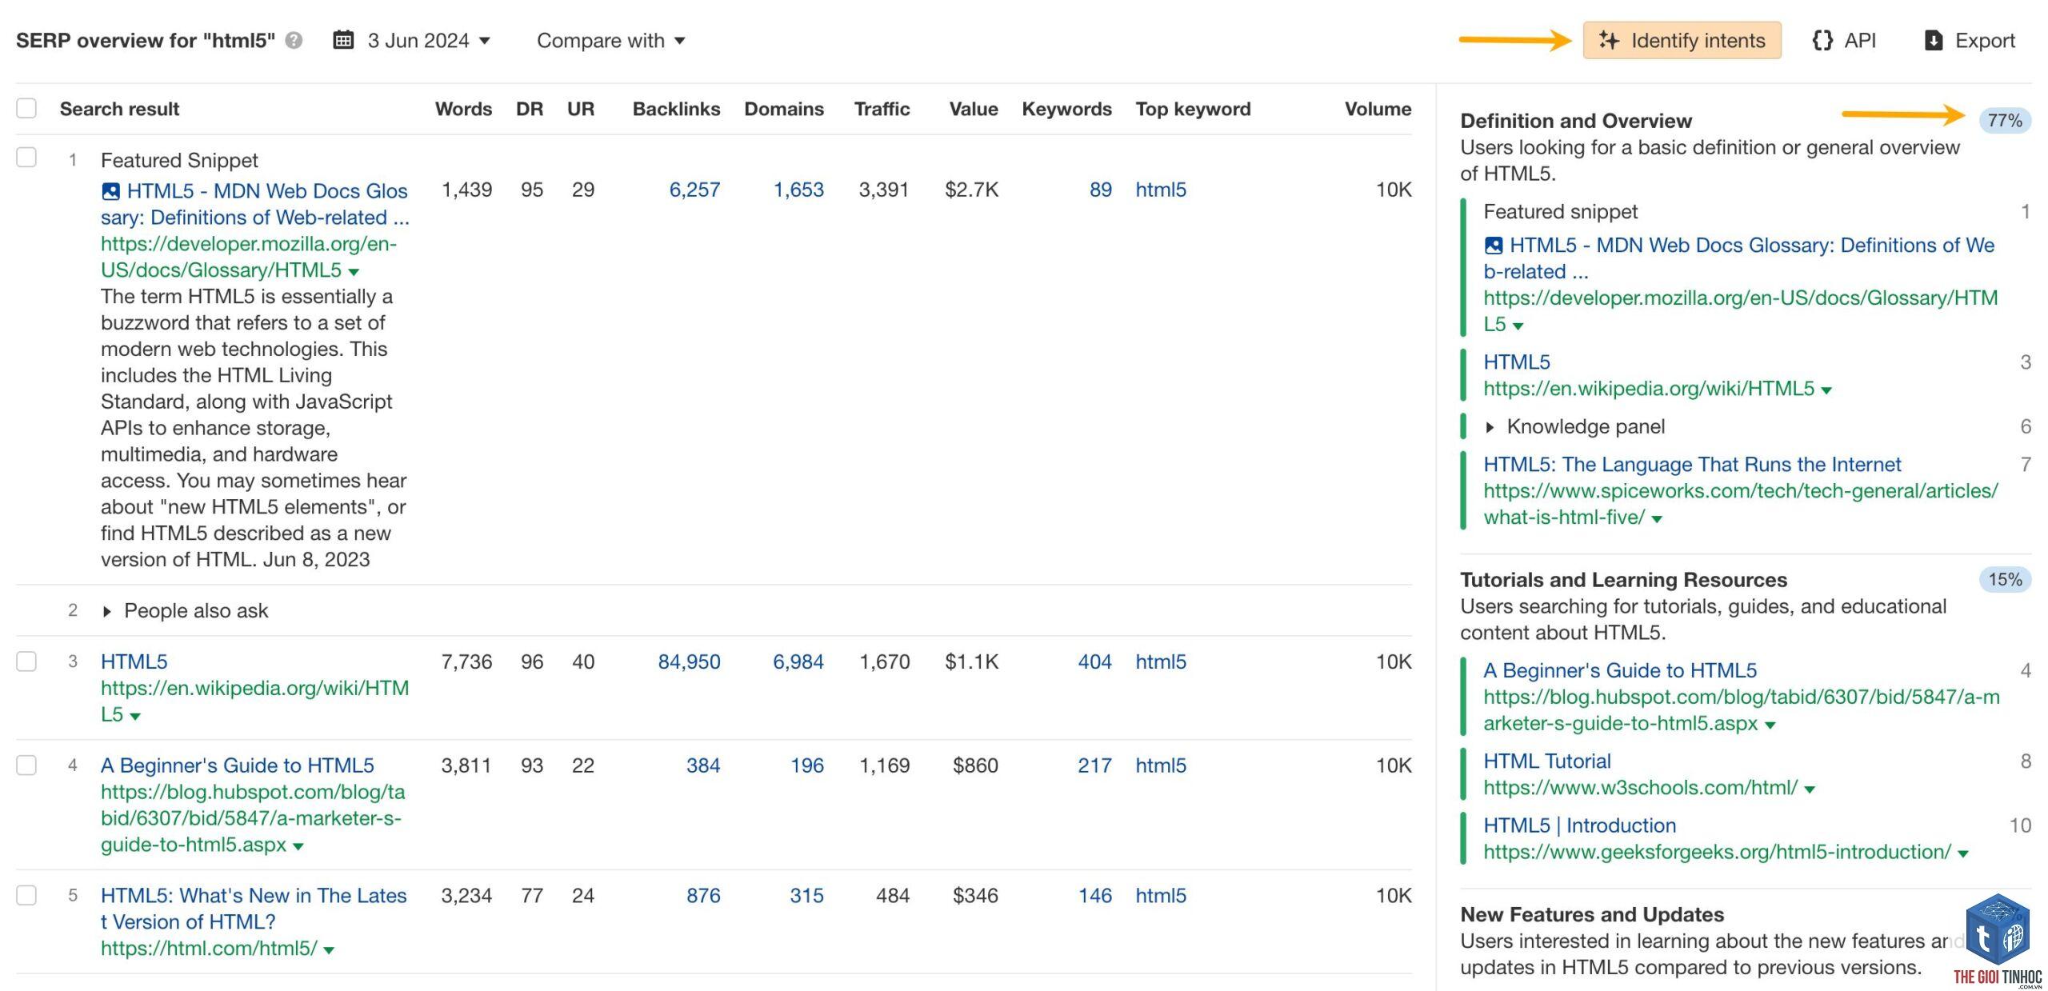
Task: Sort by the Words column header
Action: (x=463, y=109)
